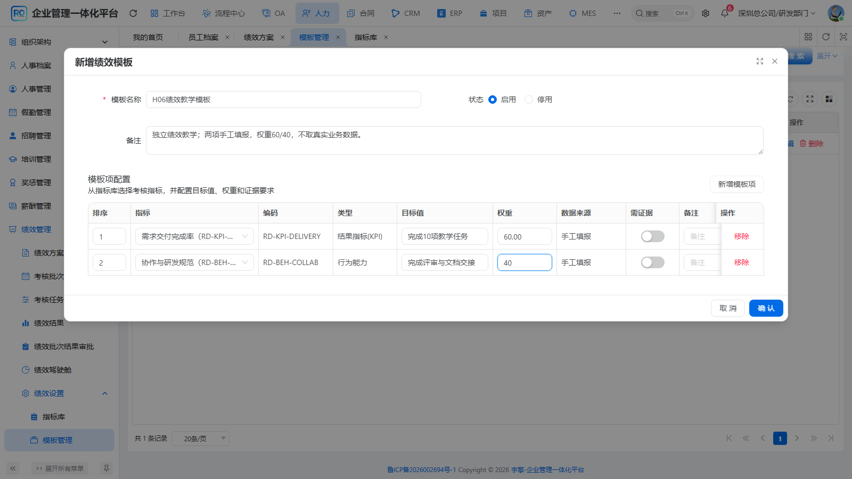Collapse sidebar with double-chevron icon
This screenshot has height=479, width=852.
(13, 468)
